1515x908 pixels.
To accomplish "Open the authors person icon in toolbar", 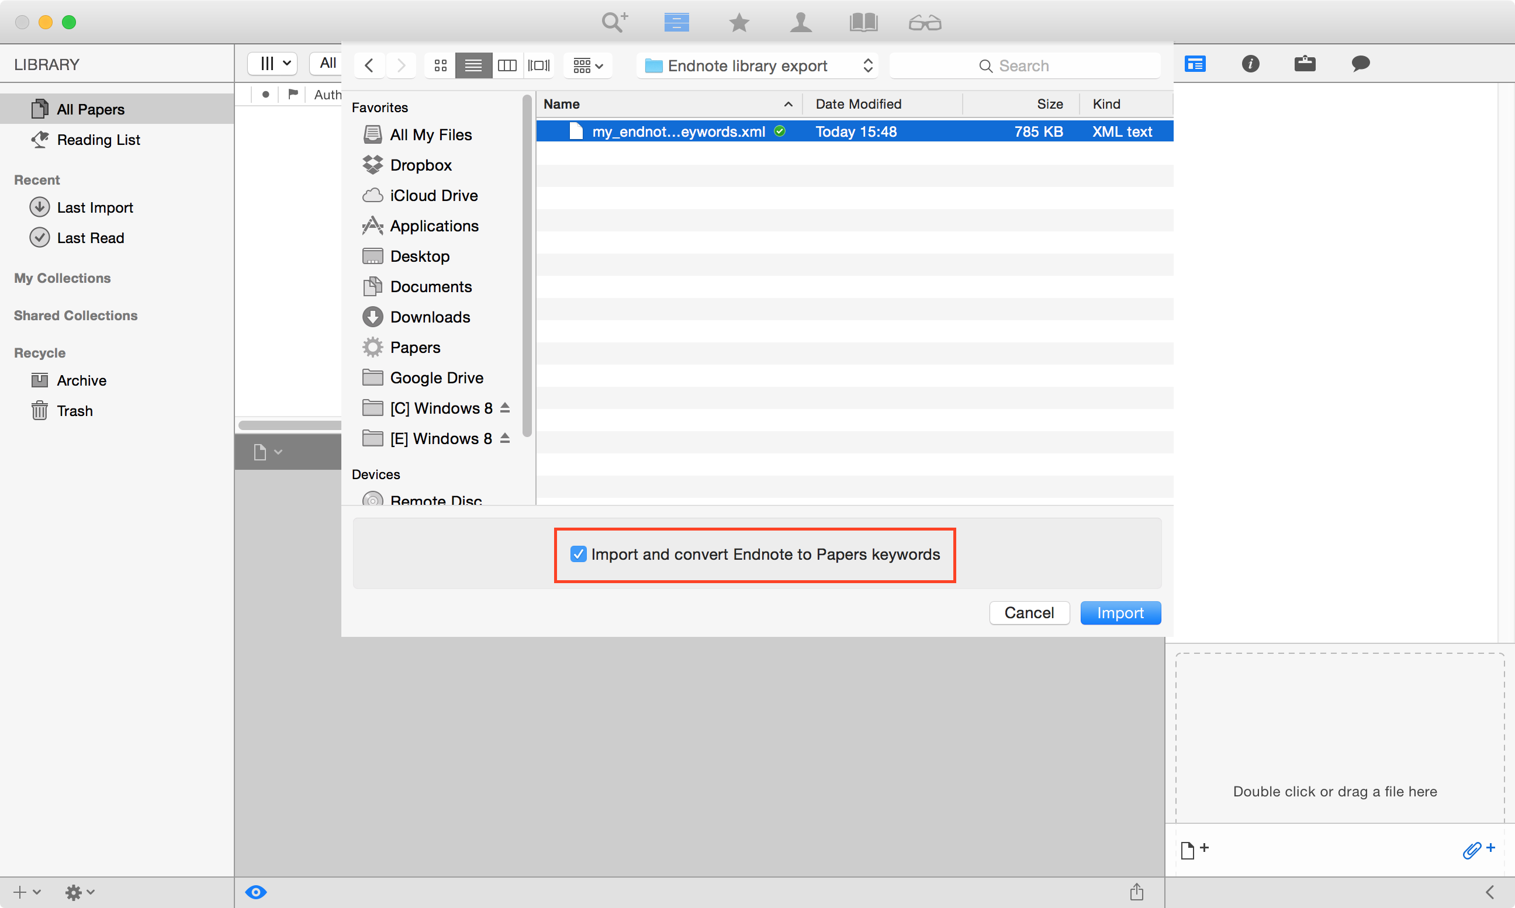I will [800, 23].
